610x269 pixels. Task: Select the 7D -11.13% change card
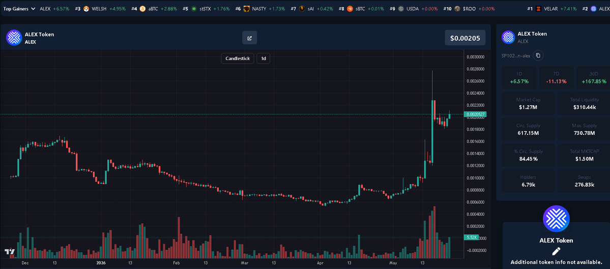click(x=556, y=78)
